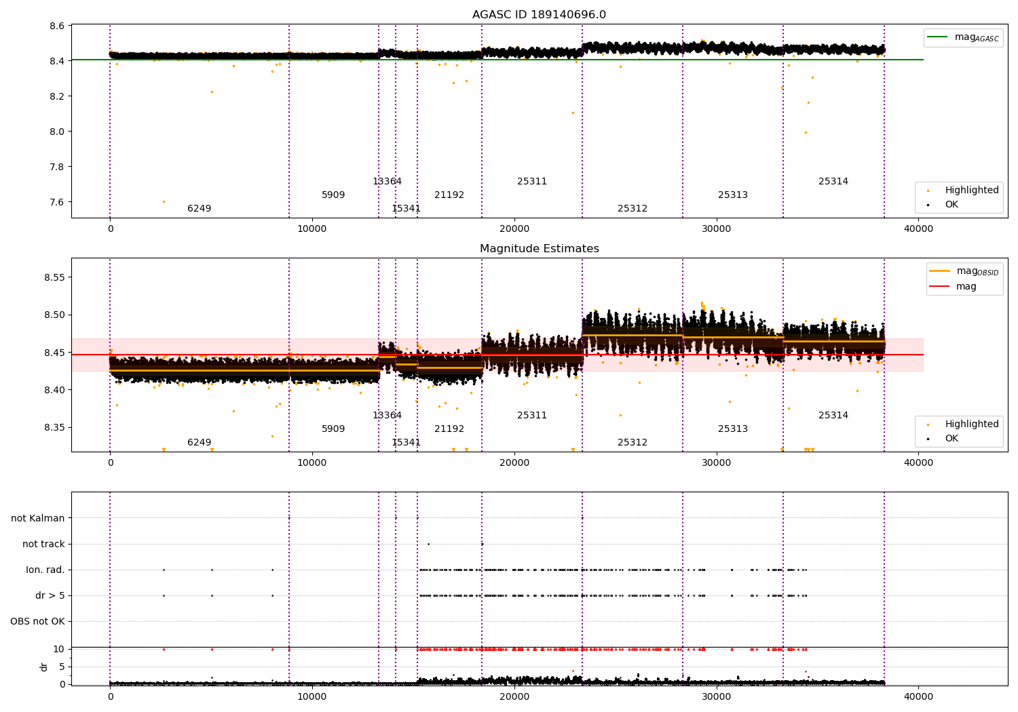Click the 'Ion. rad.' axis label

[x=45, y=570]
